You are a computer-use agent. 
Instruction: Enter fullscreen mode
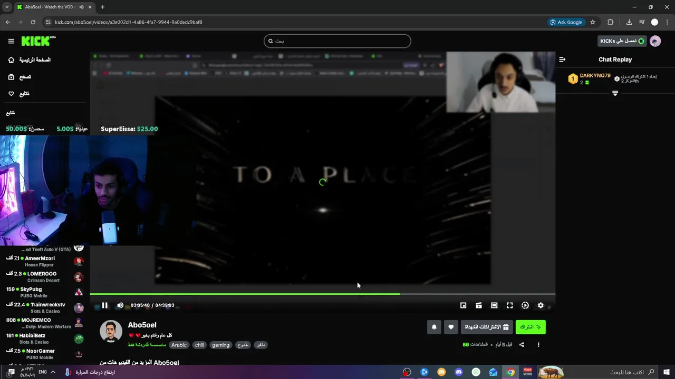(509, 305)
